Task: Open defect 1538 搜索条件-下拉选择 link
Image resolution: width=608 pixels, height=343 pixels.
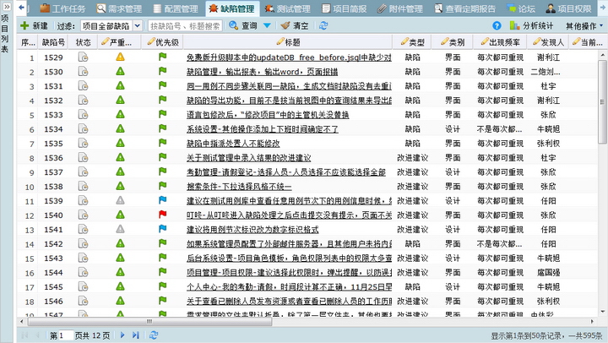Action: click(239, 187)
